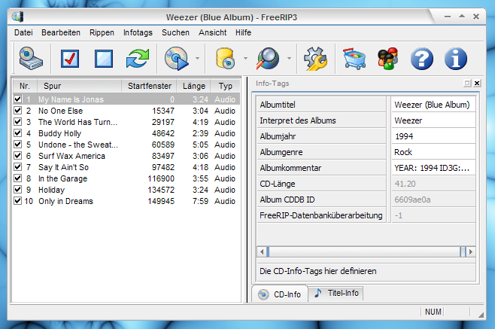This screenshot has width=495, height=329.
Task: Open settings via gear and wrench icon
Action: (x=315, y=59)
